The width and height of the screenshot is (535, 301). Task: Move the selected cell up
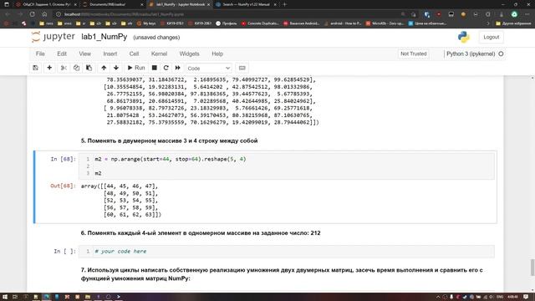pos(104,68)
